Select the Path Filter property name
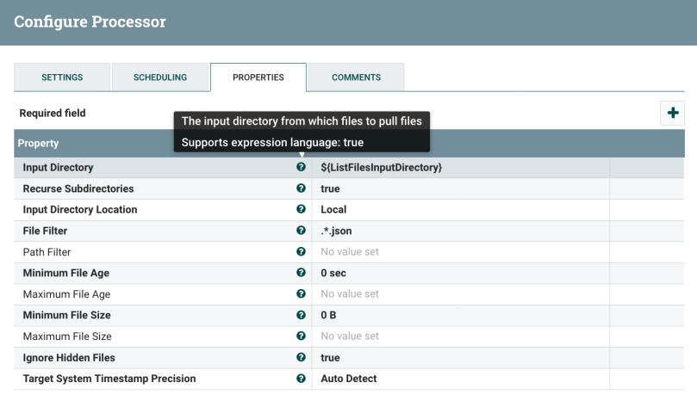 47,252
